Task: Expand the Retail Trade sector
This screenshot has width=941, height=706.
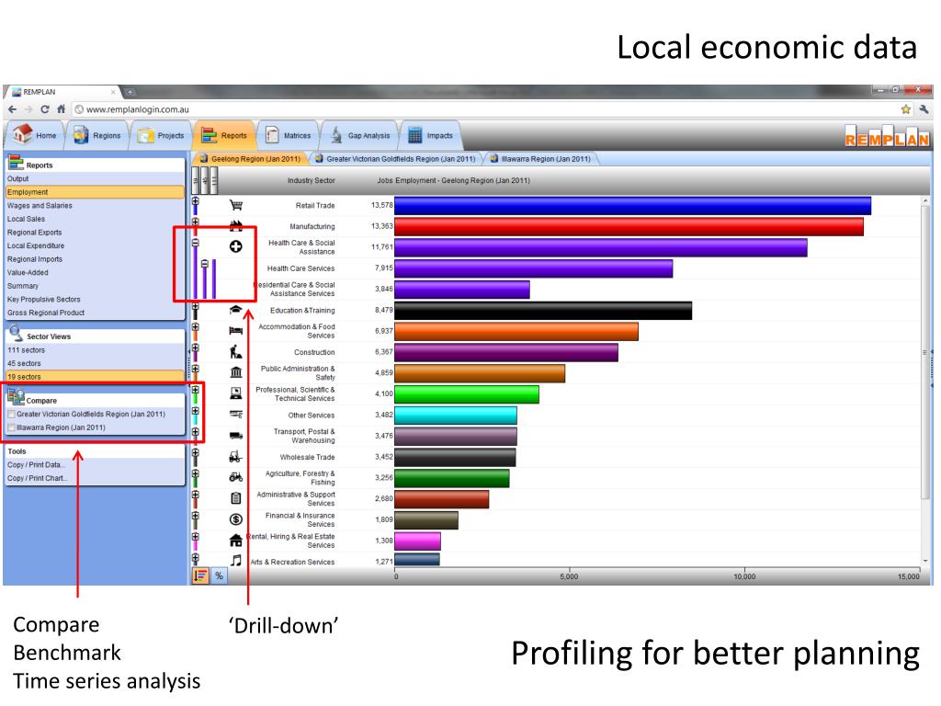Action: pyautogui.click(x=195, y=201)
